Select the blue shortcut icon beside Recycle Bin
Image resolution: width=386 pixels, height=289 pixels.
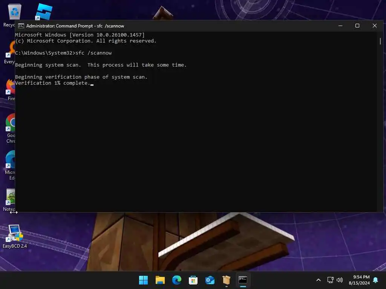44,12
